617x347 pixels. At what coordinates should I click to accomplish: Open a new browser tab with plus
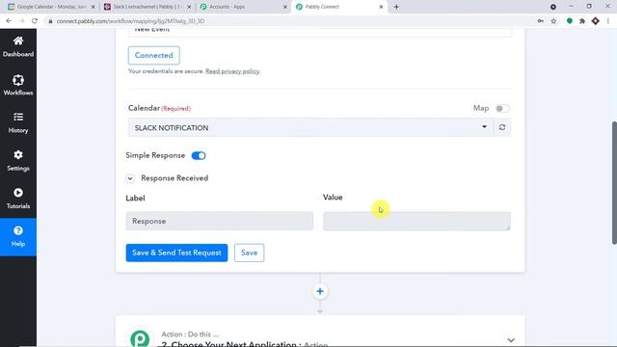coord(396,7)
